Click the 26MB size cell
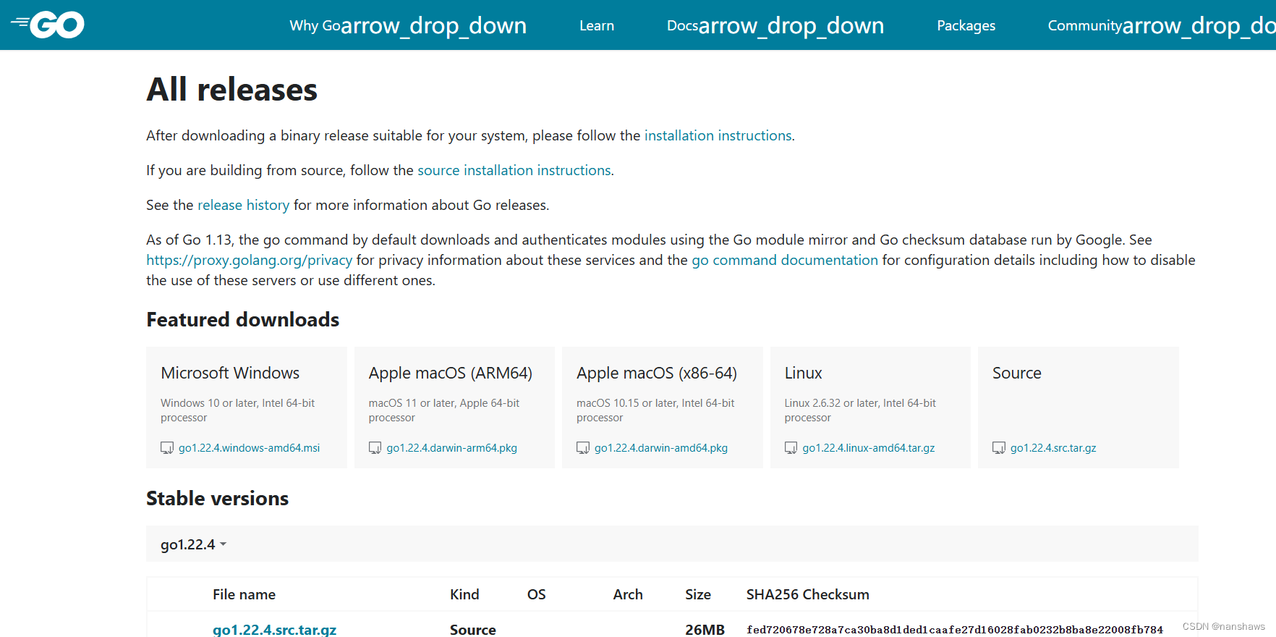Image resolution: width=1276 pixels, height=637 pixels. 705,630
